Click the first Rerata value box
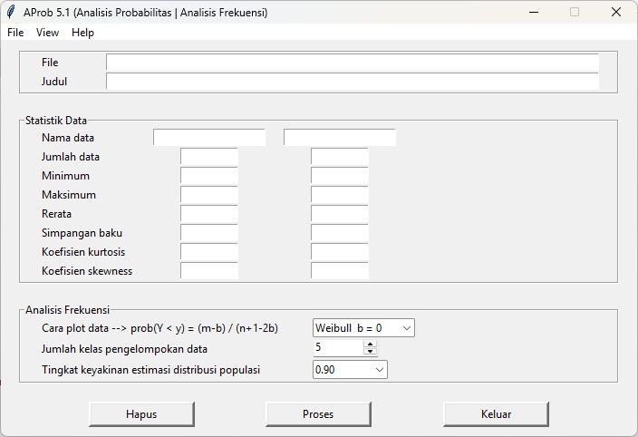The width and height of the screenshot is (638, 437). [x=209, y=214]
